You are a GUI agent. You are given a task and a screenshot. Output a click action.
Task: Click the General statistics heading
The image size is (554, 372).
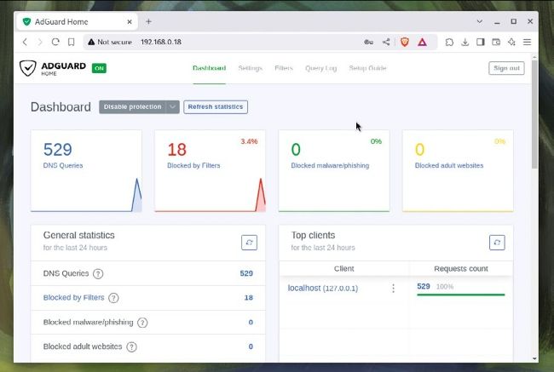(78, 235)
